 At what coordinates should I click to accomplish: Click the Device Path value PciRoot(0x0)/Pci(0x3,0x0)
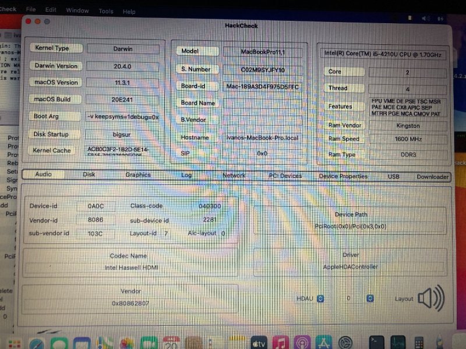pos(350,226)
